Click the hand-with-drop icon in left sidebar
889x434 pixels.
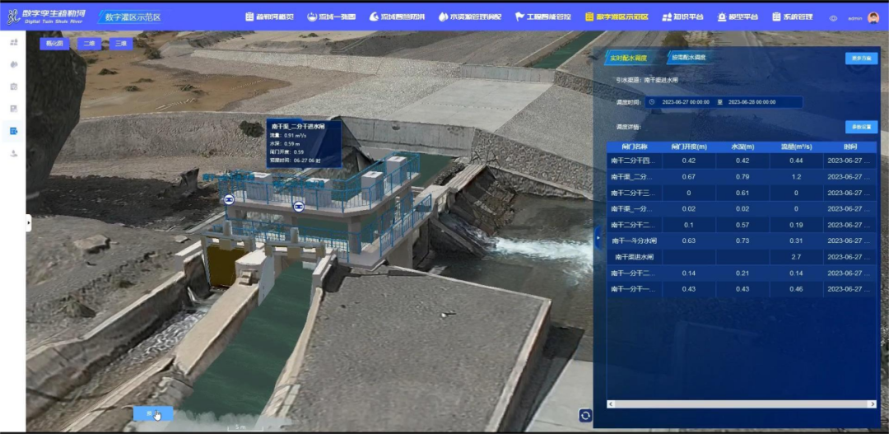pyautogui.click(x=14, y=153)
